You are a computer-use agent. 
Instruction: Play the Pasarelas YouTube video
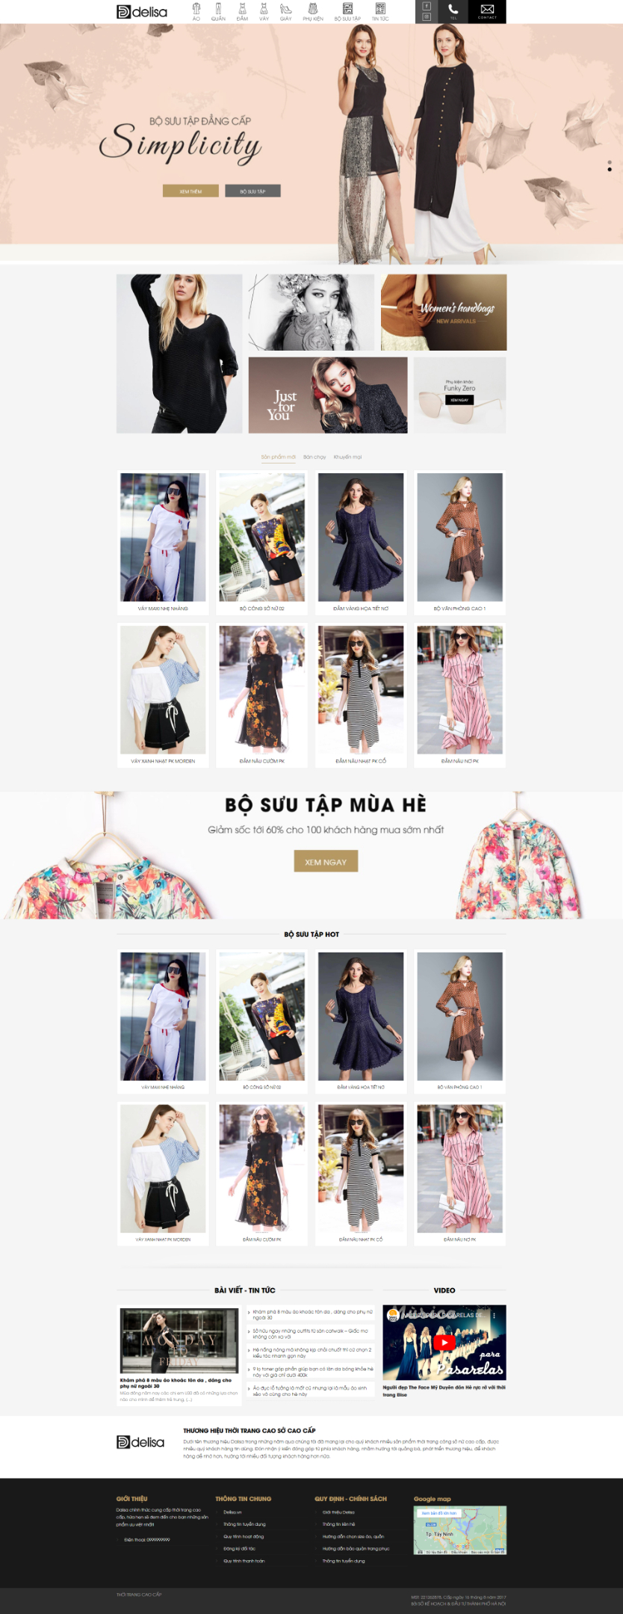tap(444, 1342)
